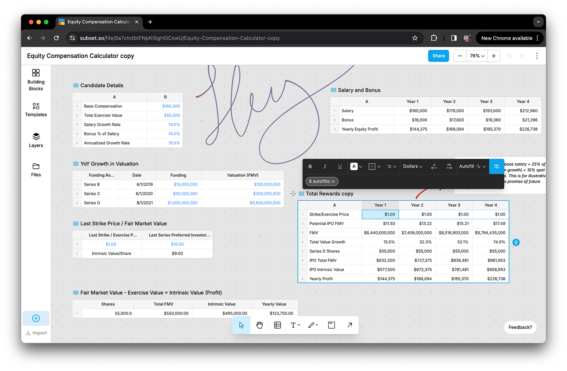Zoom in with the plus button

494,56
